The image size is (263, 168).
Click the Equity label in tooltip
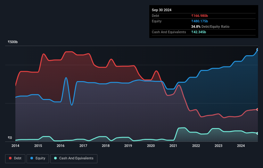tap(157, 21)
